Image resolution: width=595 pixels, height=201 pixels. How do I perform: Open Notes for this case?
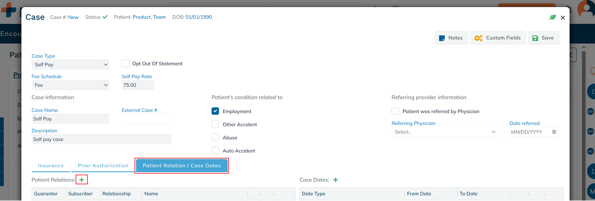[x=451, y=38]
